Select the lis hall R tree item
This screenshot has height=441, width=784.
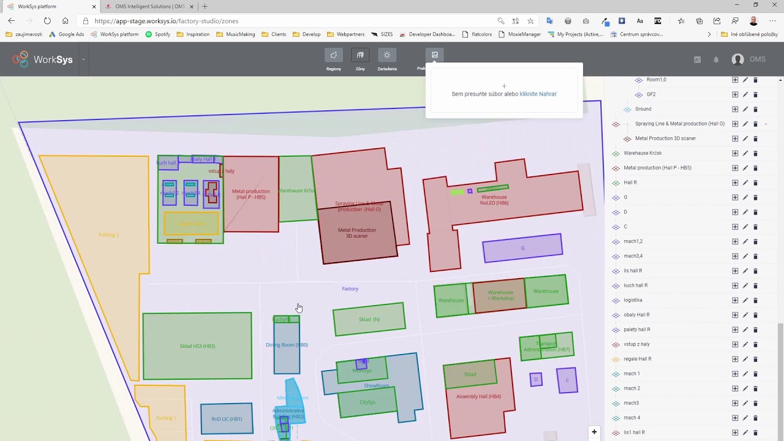pyautogui.click(x=633, y=271)
